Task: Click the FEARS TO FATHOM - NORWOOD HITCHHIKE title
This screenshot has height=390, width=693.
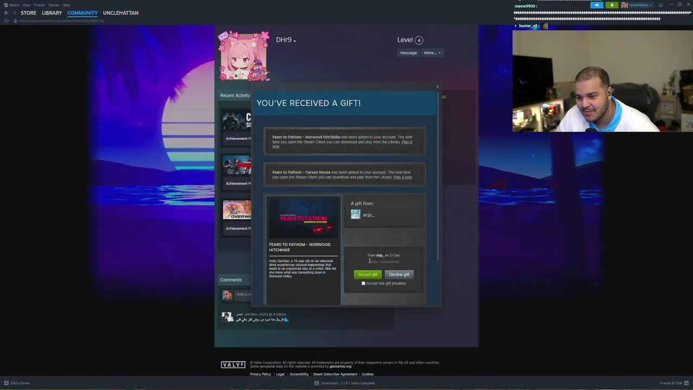Action: click(x=299, y=247)
